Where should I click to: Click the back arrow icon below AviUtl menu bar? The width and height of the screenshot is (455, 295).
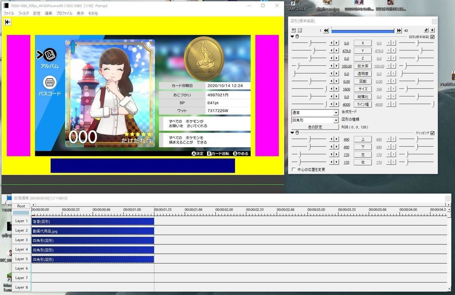click(7, 22)
